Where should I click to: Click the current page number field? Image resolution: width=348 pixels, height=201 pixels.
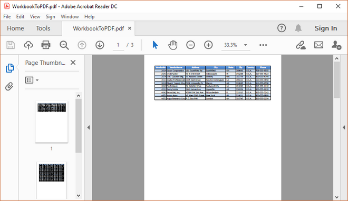118,45
